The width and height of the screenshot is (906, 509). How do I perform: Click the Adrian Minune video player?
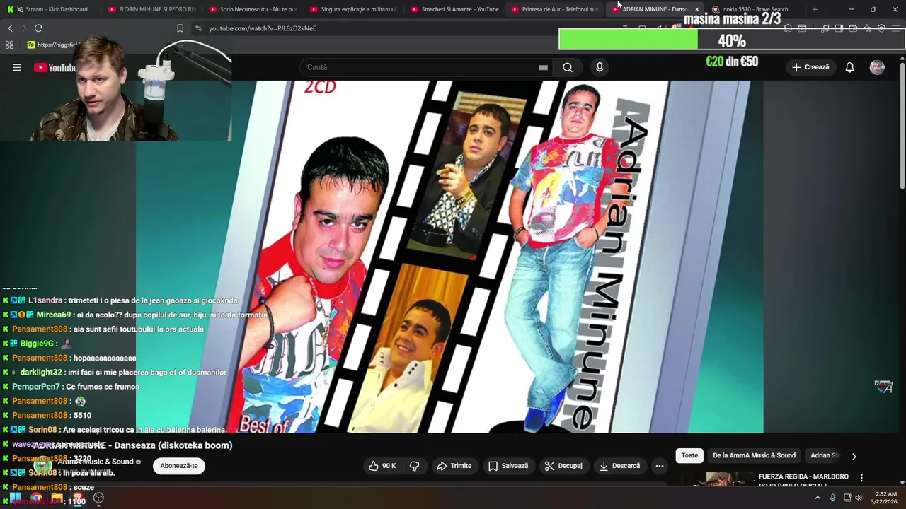coord(449,257)
